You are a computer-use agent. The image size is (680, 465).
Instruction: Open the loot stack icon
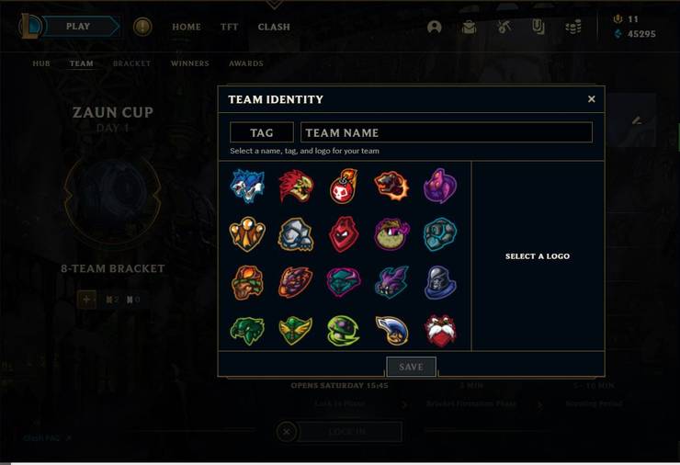(572, 28)
